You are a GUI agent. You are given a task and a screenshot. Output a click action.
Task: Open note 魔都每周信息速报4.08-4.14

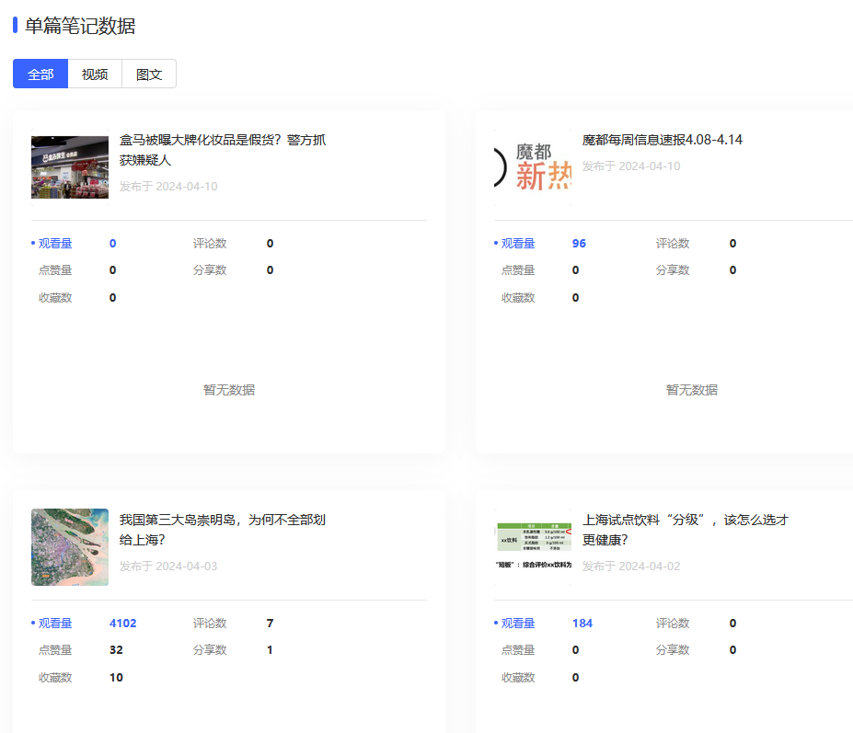pyautogui.click(x=662, y=140)
